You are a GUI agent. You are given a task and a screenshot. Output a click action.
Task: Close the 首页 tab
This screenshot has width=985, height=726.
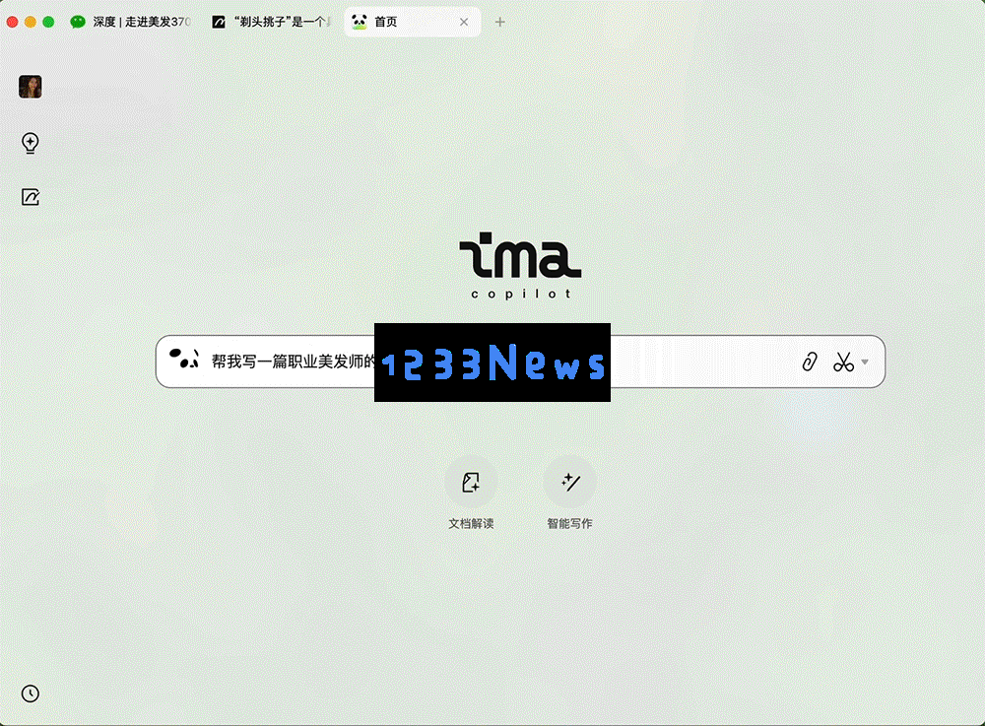464,22
